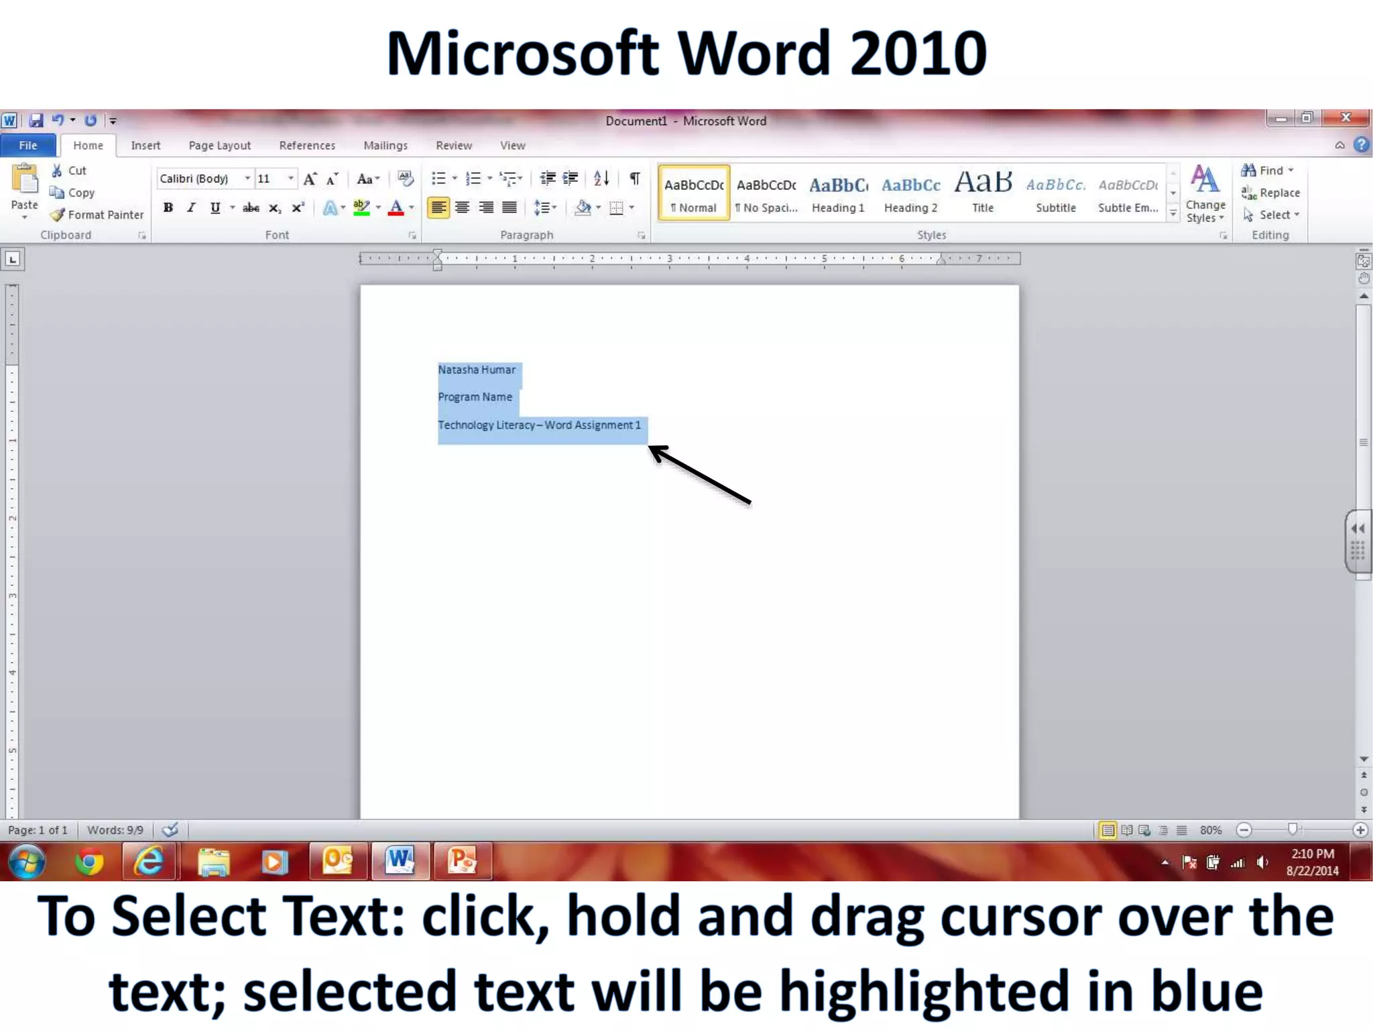The width and height of the screenshot is (1373, 1030).
Task: Open the Numbering dropdown arrow
Action: (490, 178)
